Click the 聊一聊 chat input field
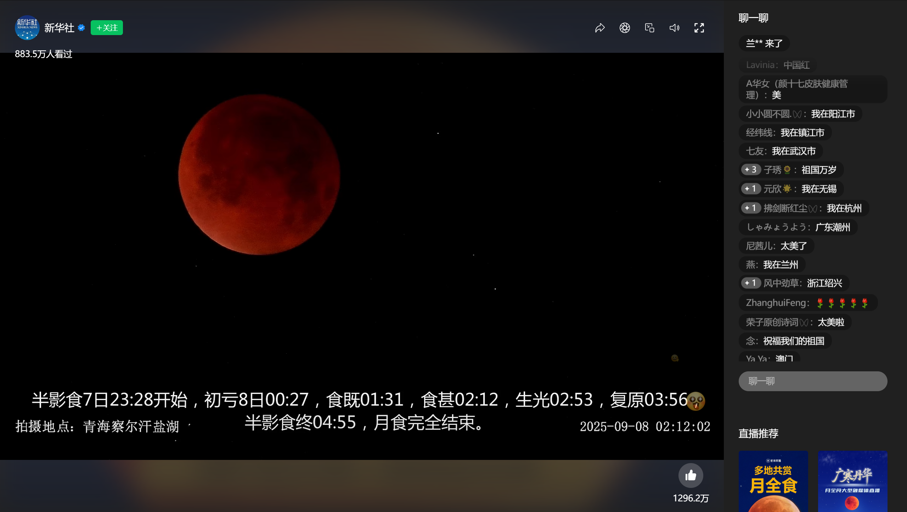The height and width of the screenshot is (512, 907). pyautogui.click(x=813, y=381)
